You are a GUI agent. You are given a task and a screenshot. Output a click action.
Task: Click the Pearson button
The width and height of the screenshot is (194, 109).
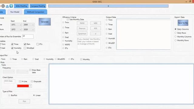point(82,28)
